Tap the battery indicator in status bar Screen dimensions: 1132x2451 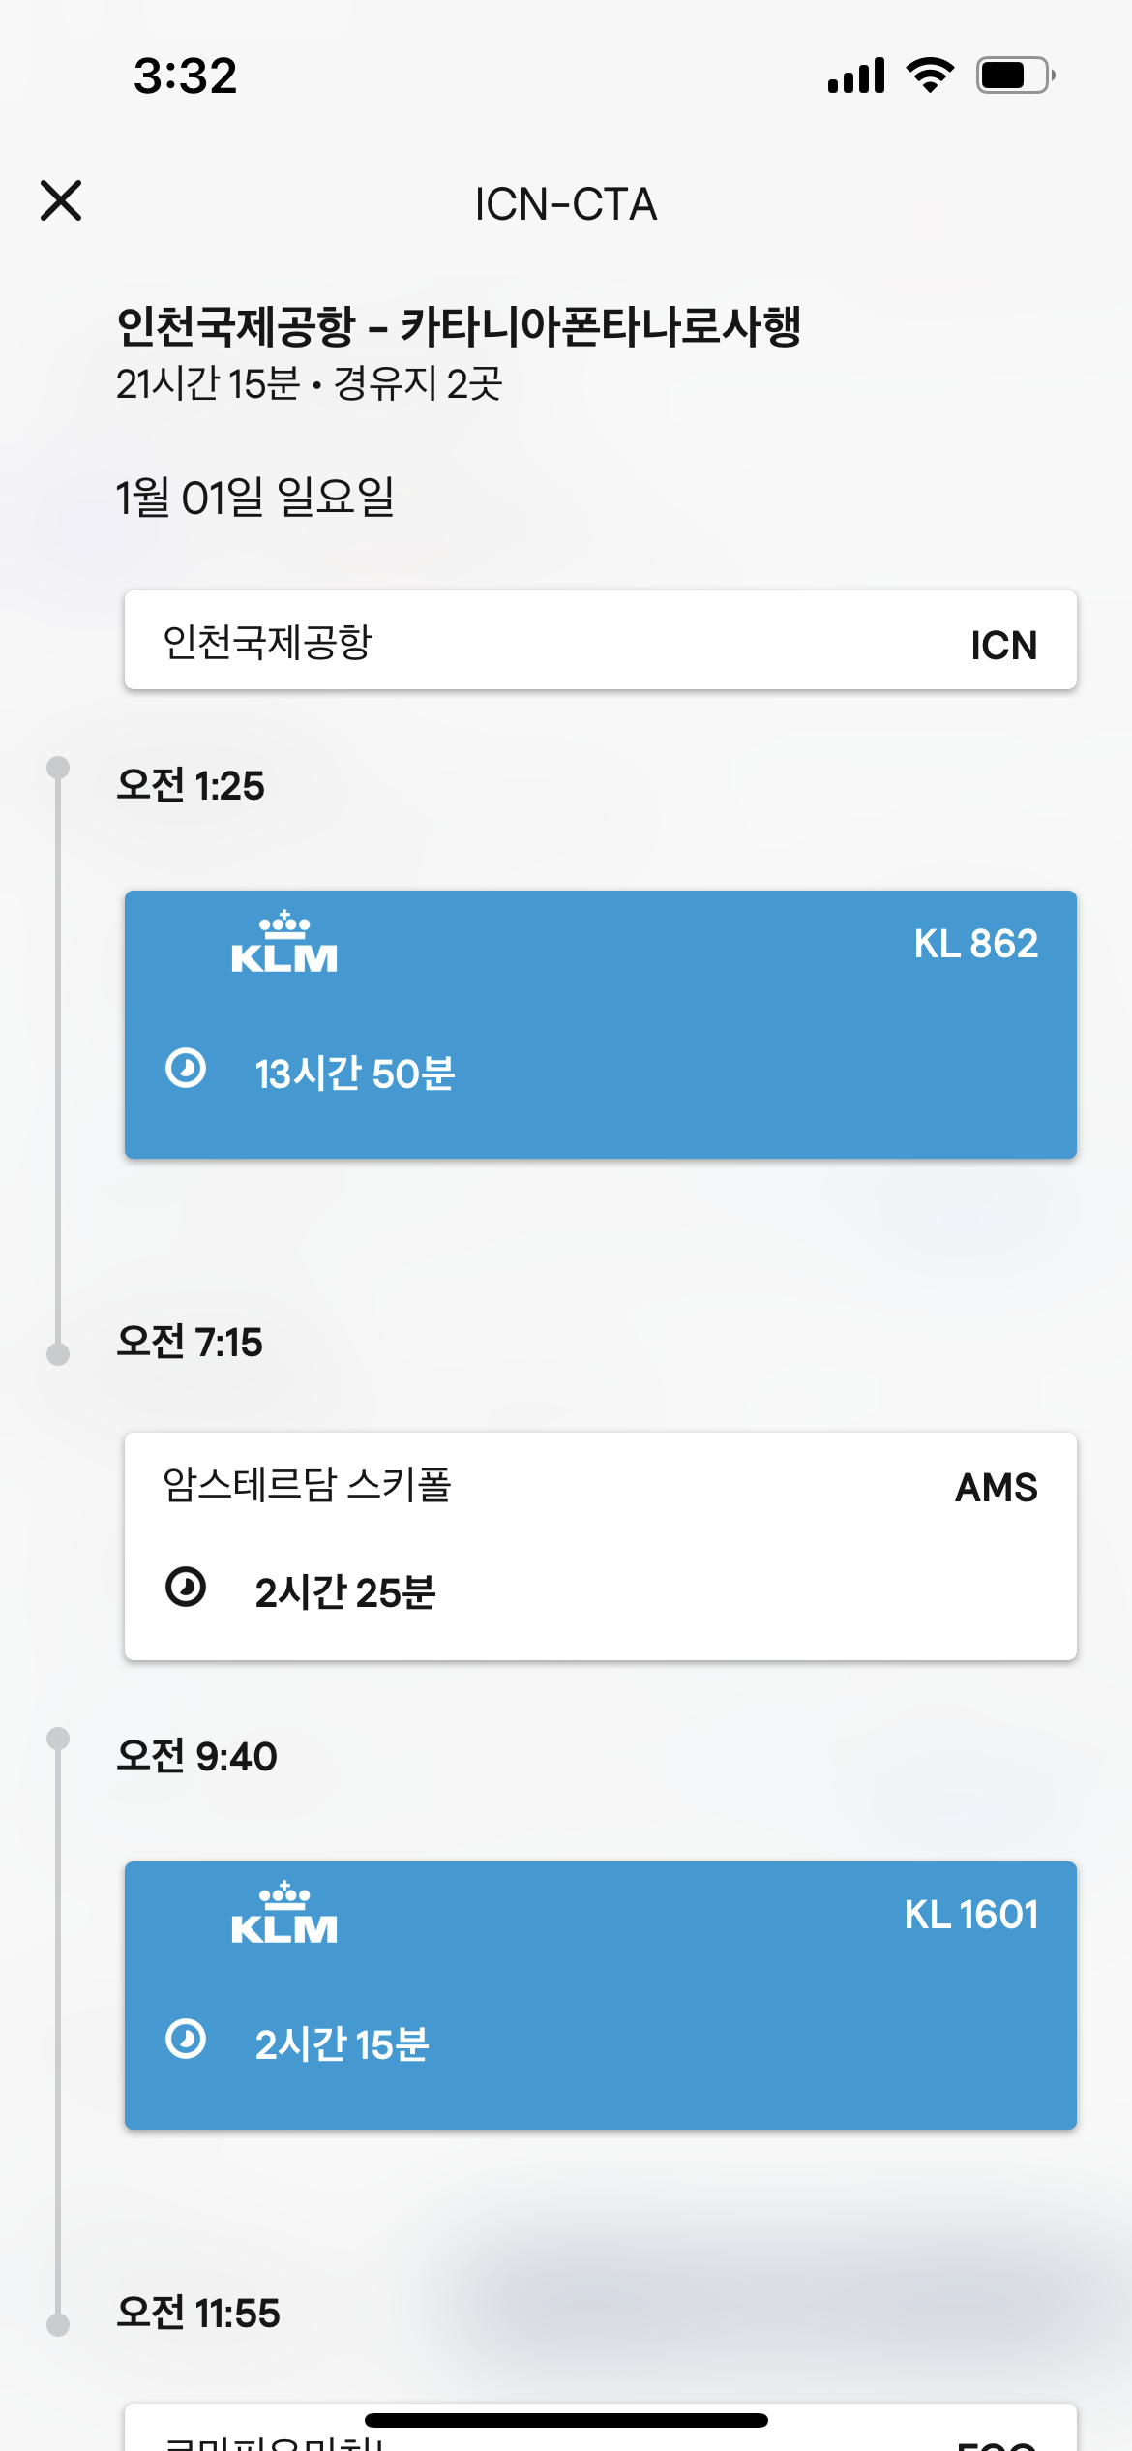point(1014,76)
